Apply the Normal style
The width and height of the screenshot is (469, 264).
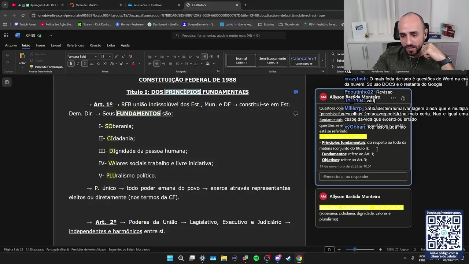[241, 60]
